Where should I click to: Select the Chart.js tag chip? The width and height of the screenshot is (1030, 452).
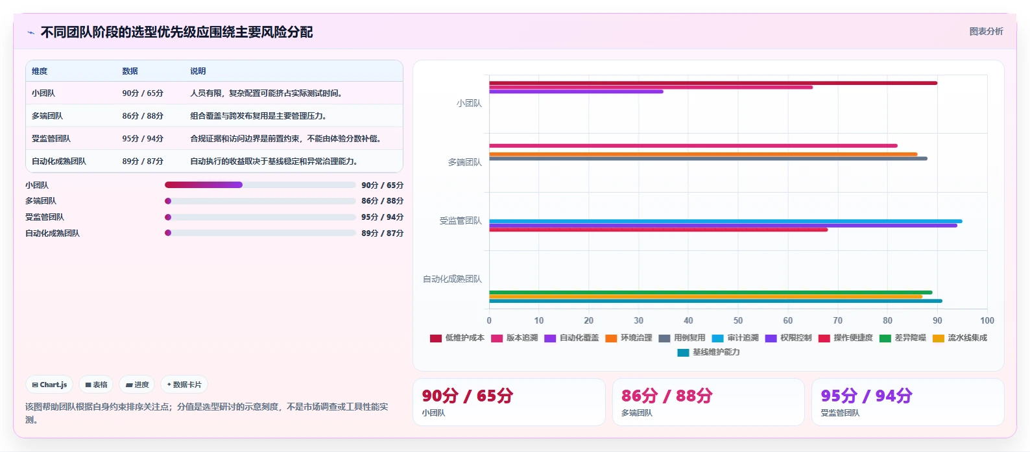[x=49, y=385]
